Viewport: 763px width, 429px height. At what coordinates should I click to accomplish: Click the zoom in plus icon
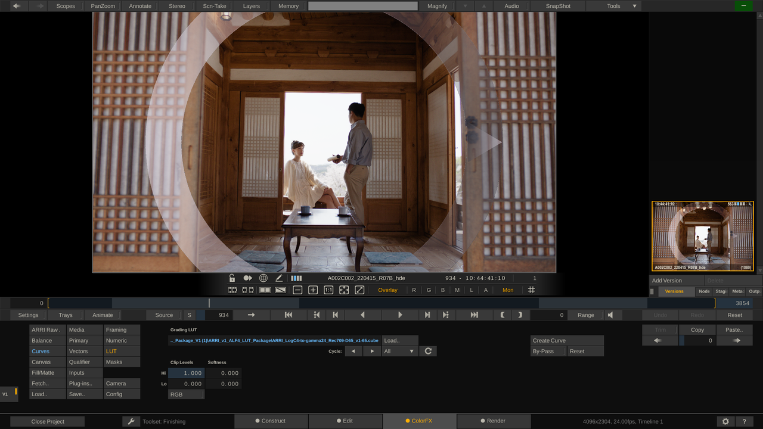pyautogui.click(x=313, y=290)
